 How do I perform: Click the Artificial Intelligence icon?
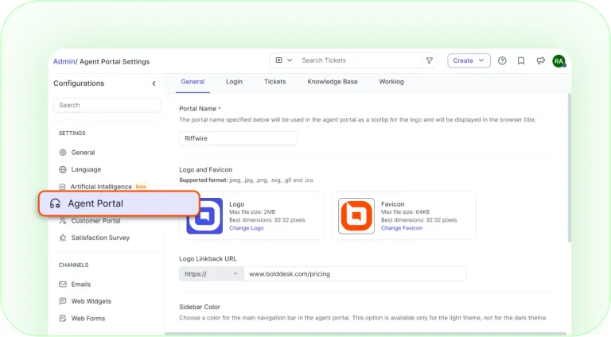62,187
